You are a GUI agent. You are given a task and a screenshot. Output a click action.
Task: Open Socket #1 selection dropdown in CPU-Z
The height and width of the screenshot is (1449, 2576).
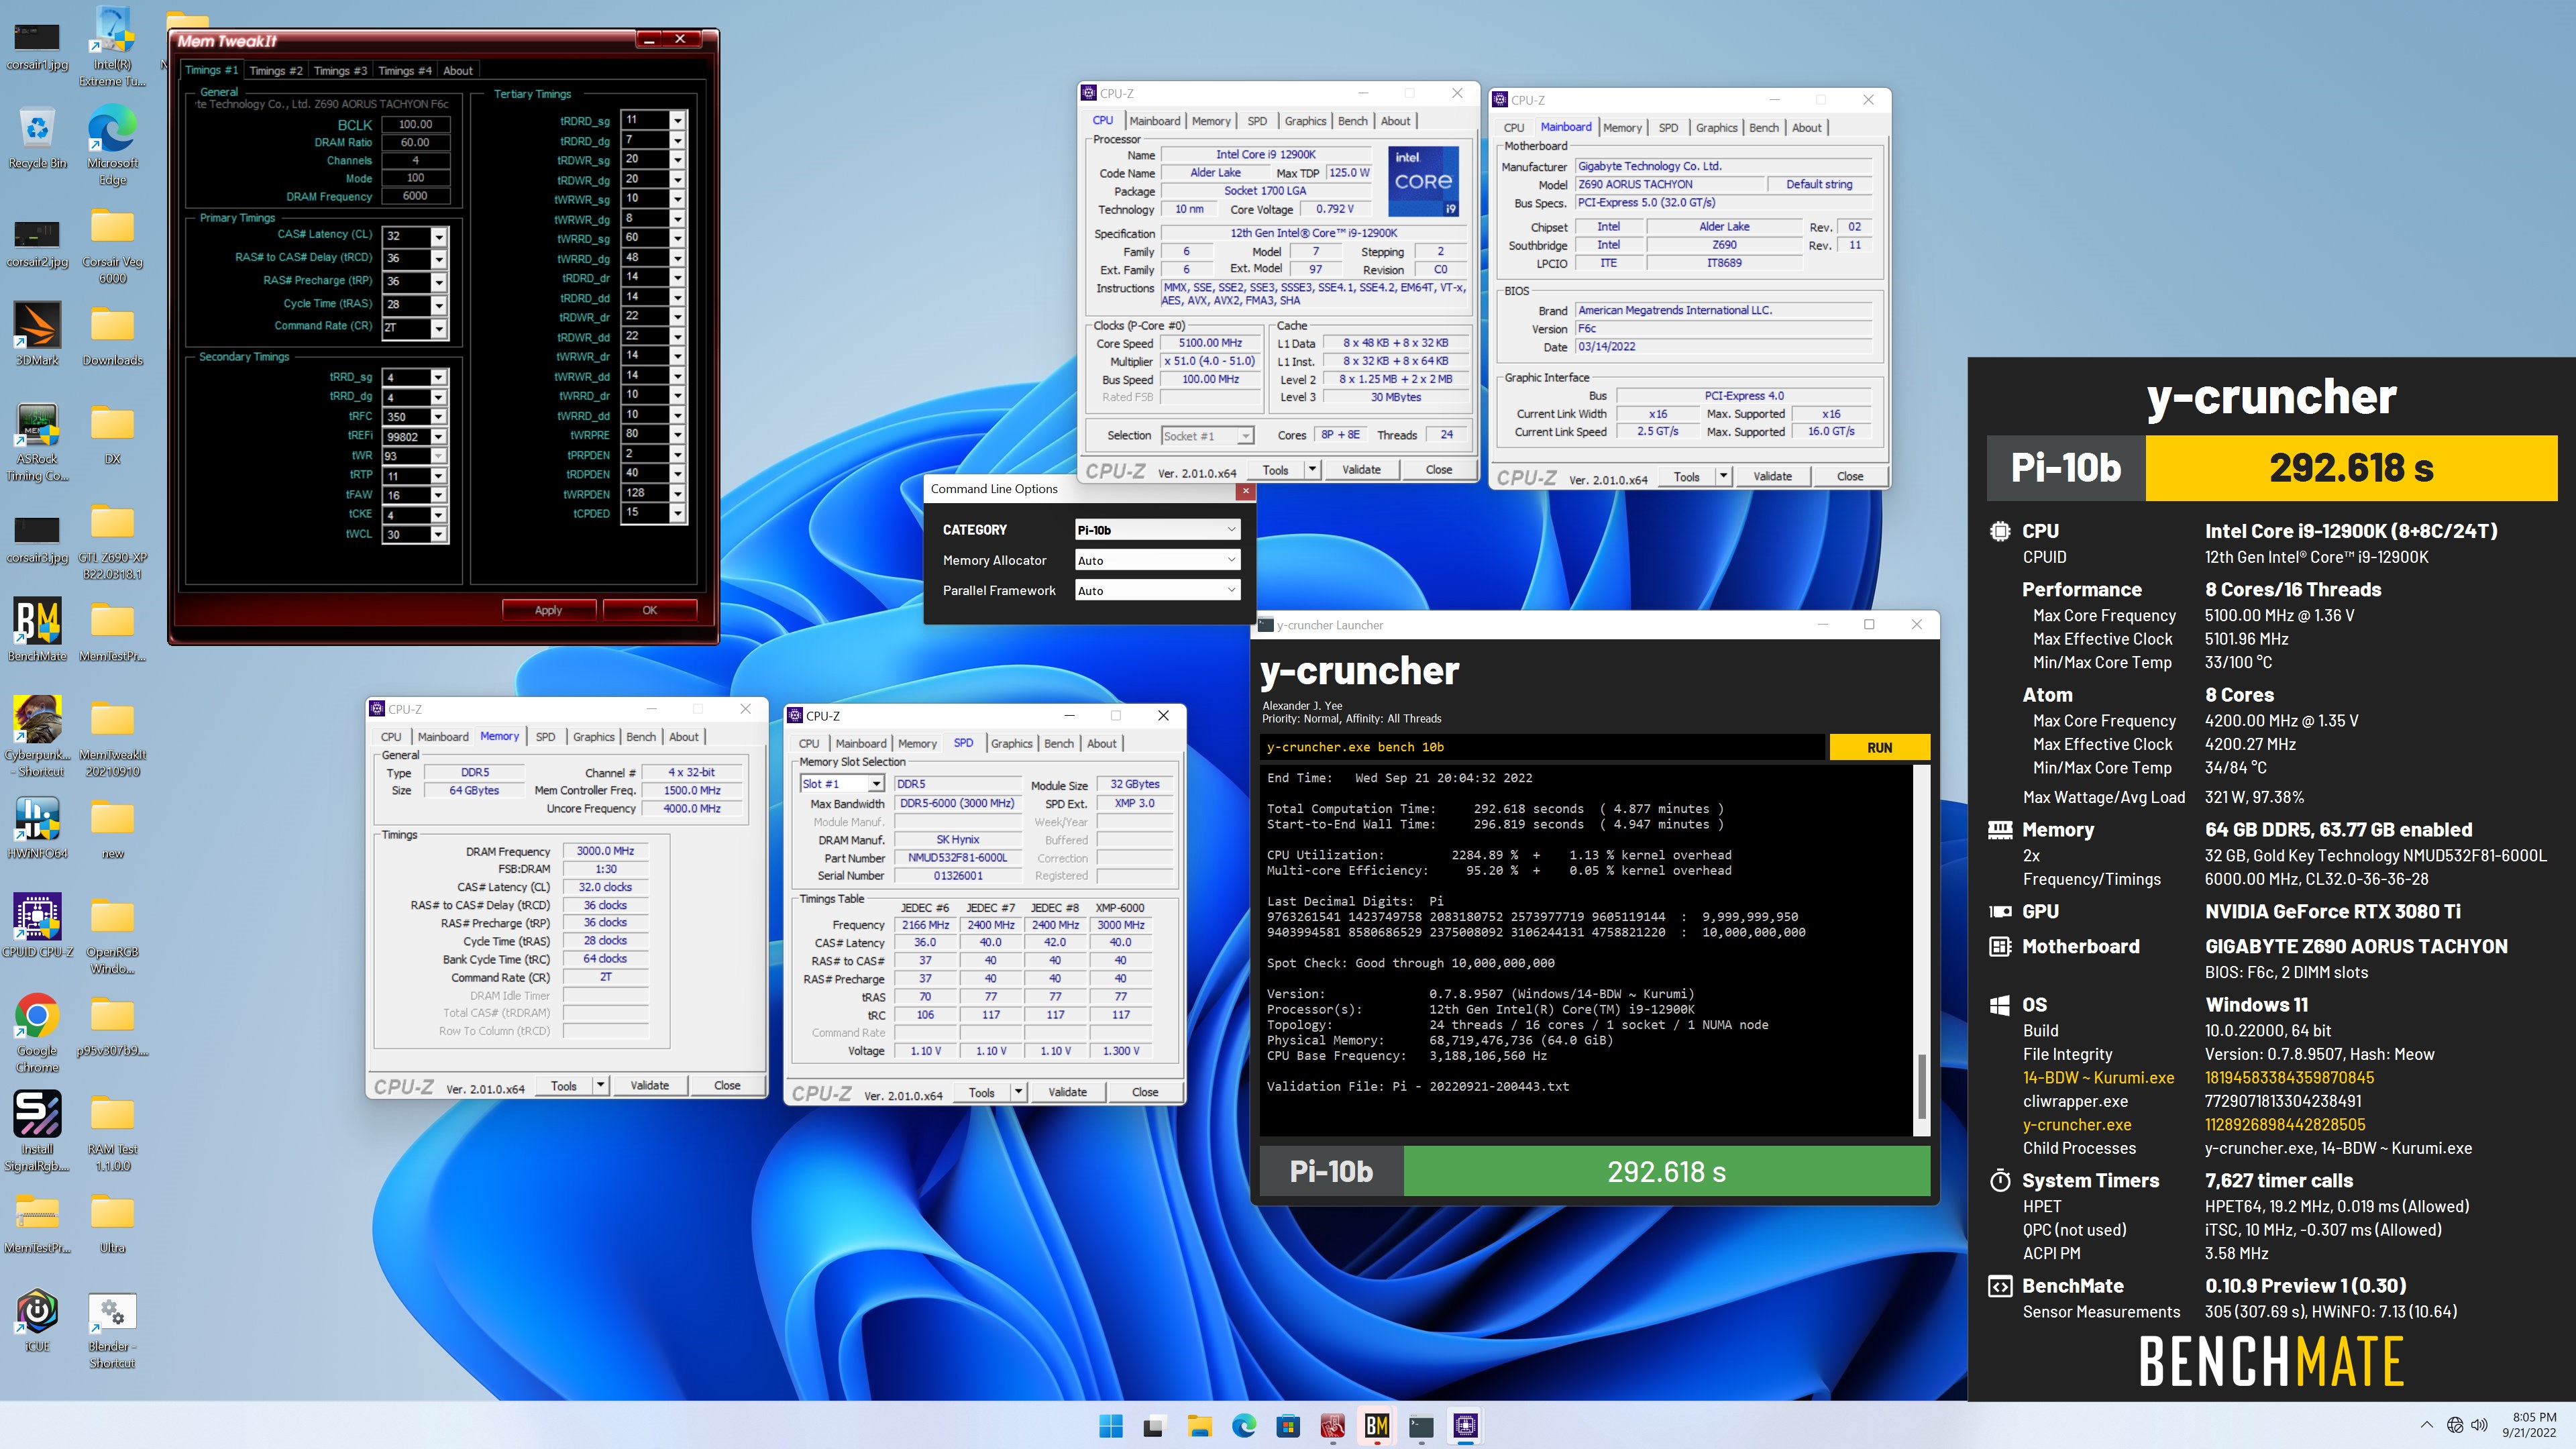coord(1206,436)
